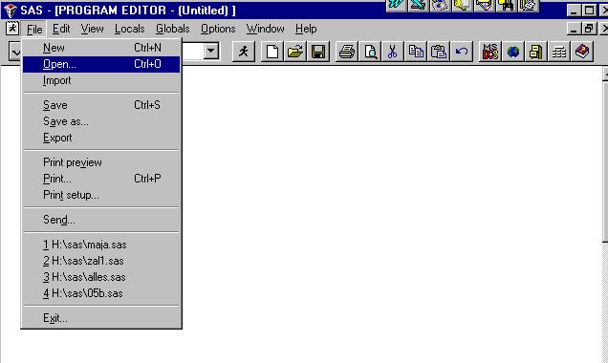Open recent file H:\sas\zal1.sas
This screenshot has height=363, width=608.
click(x=101, y=261)
